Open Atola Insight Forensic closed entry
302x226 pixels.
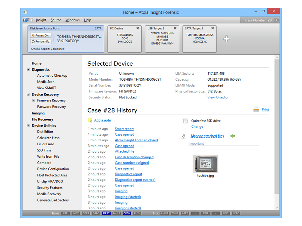[x=136, y=140]
